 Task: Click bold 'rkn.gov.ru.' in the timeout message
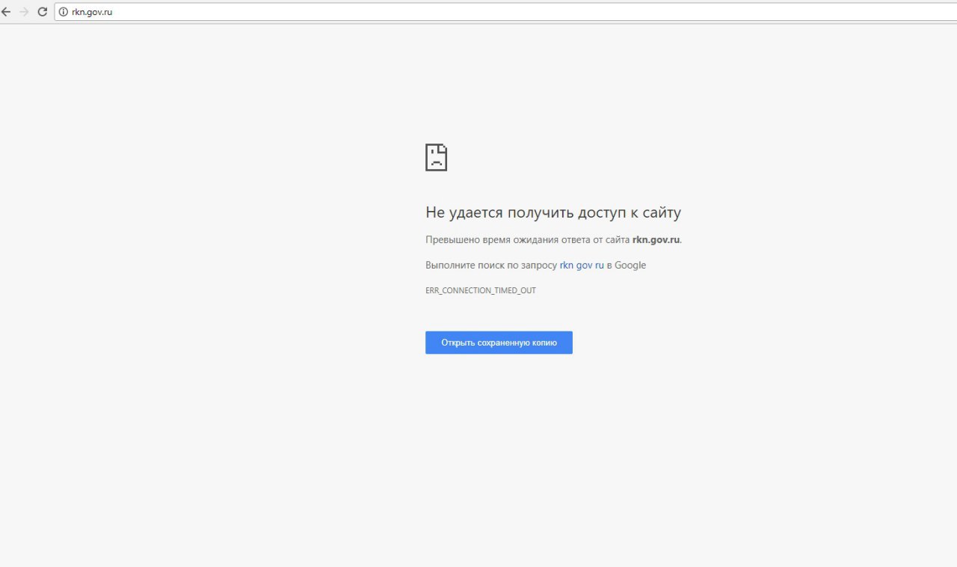coord(657,239)
